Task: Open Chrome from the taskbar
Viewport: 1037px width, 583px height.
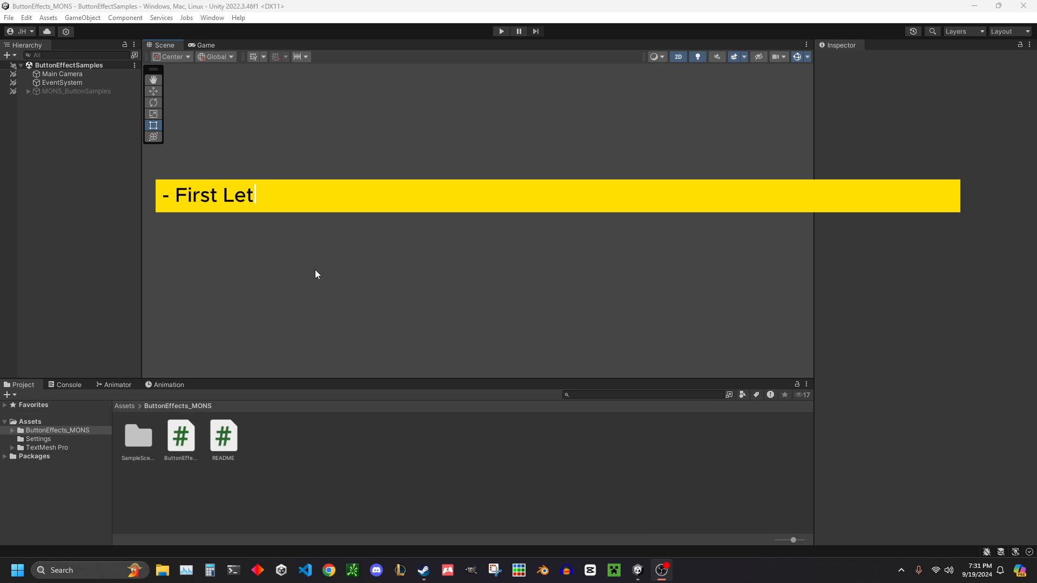Action: coord(329,570)
